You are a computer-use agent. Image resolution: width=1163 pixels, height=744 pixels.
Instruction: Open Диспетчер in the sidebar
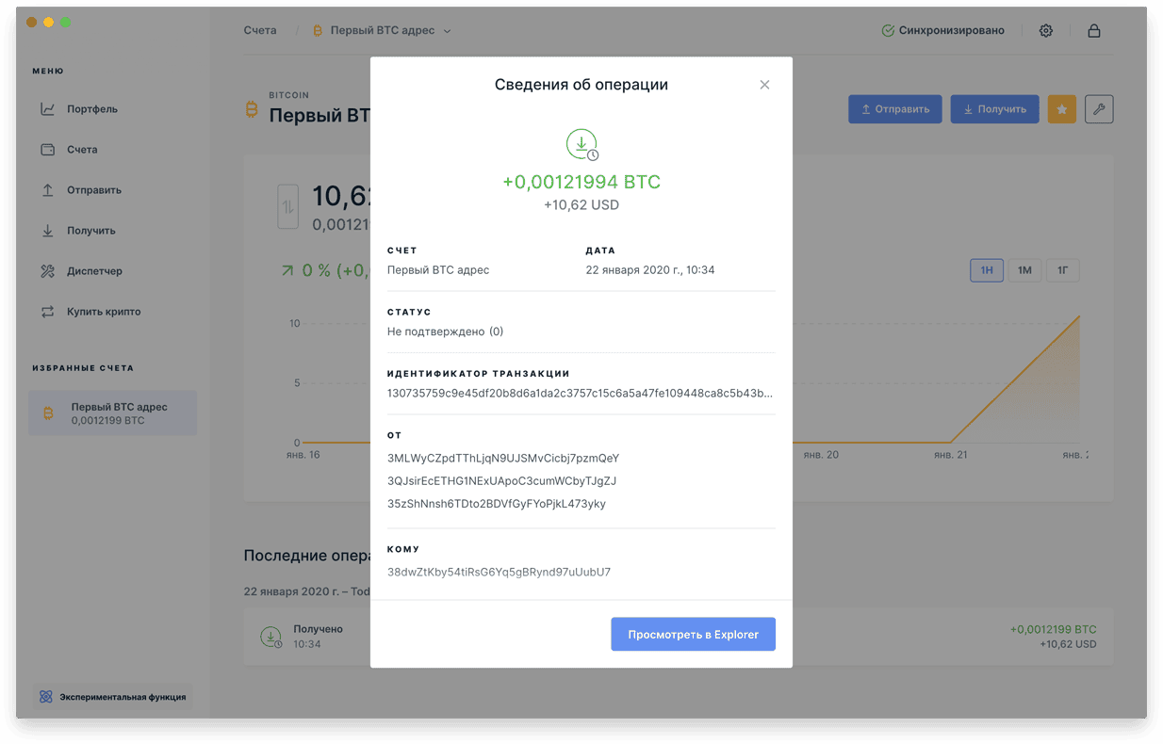tap(94, 271)
